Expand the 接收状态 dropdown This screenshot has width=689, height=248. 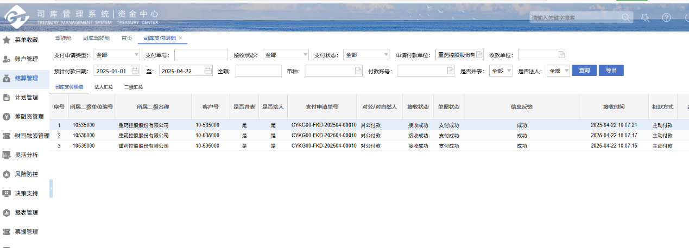[305, 55]
